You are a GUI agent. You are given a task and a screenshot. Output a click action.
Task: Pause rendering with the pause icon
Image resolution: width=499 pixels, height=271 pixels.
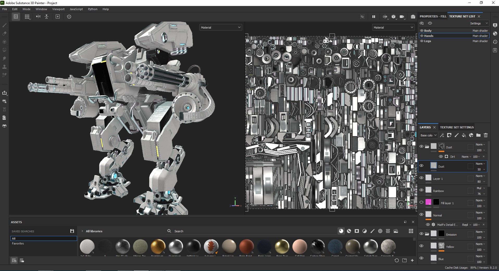[x=373, y=17]
